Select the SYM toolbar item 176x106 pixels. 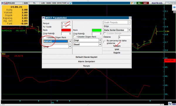coord(59,3)
